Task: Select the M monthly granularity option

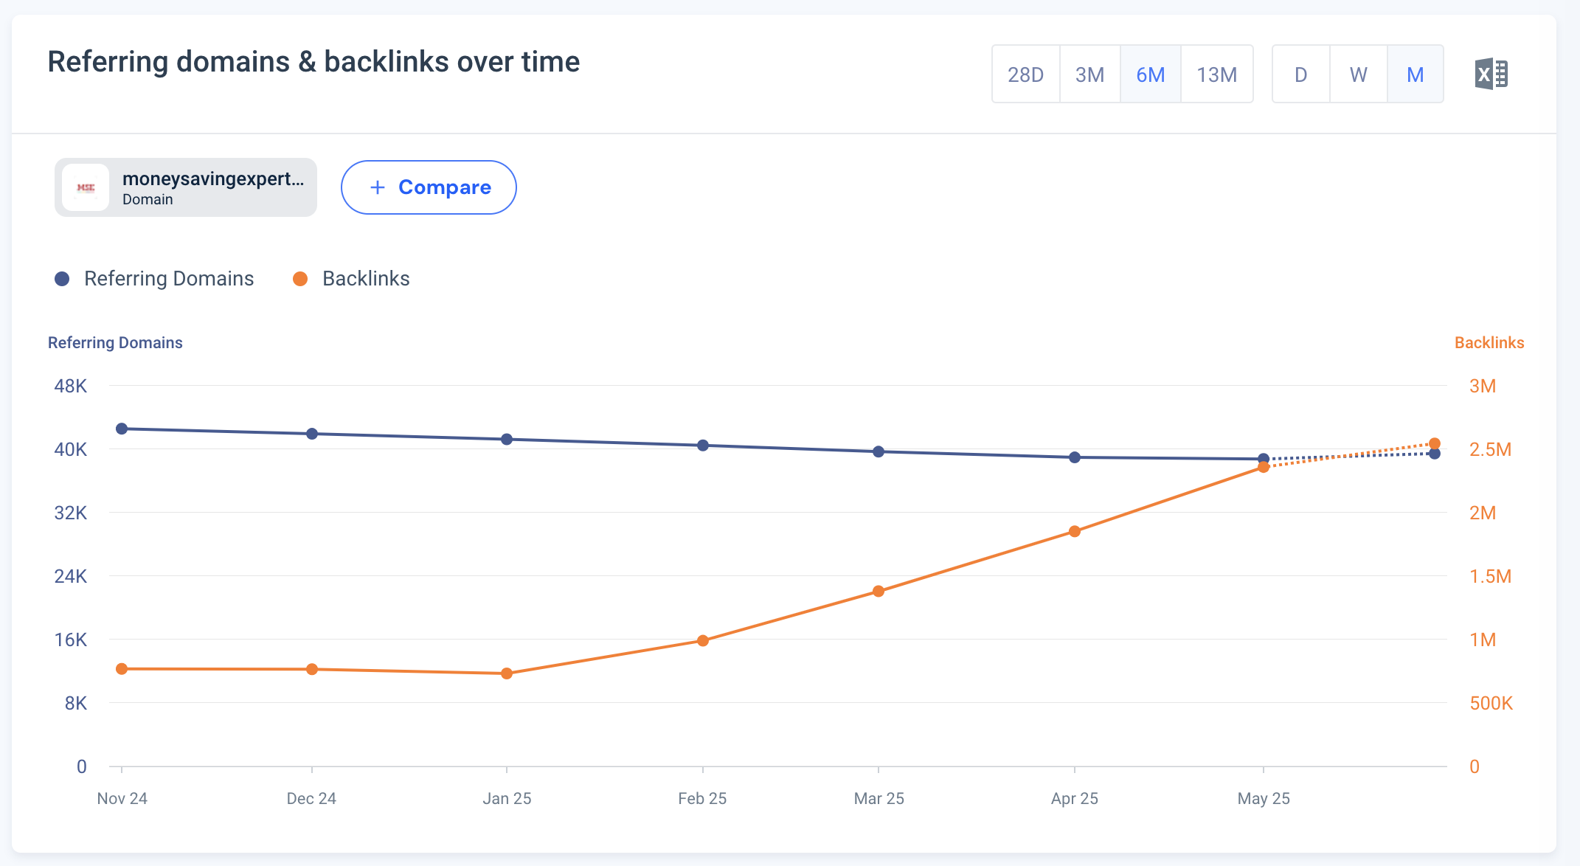Action: pyautogui.click(x=1414, y=74)
